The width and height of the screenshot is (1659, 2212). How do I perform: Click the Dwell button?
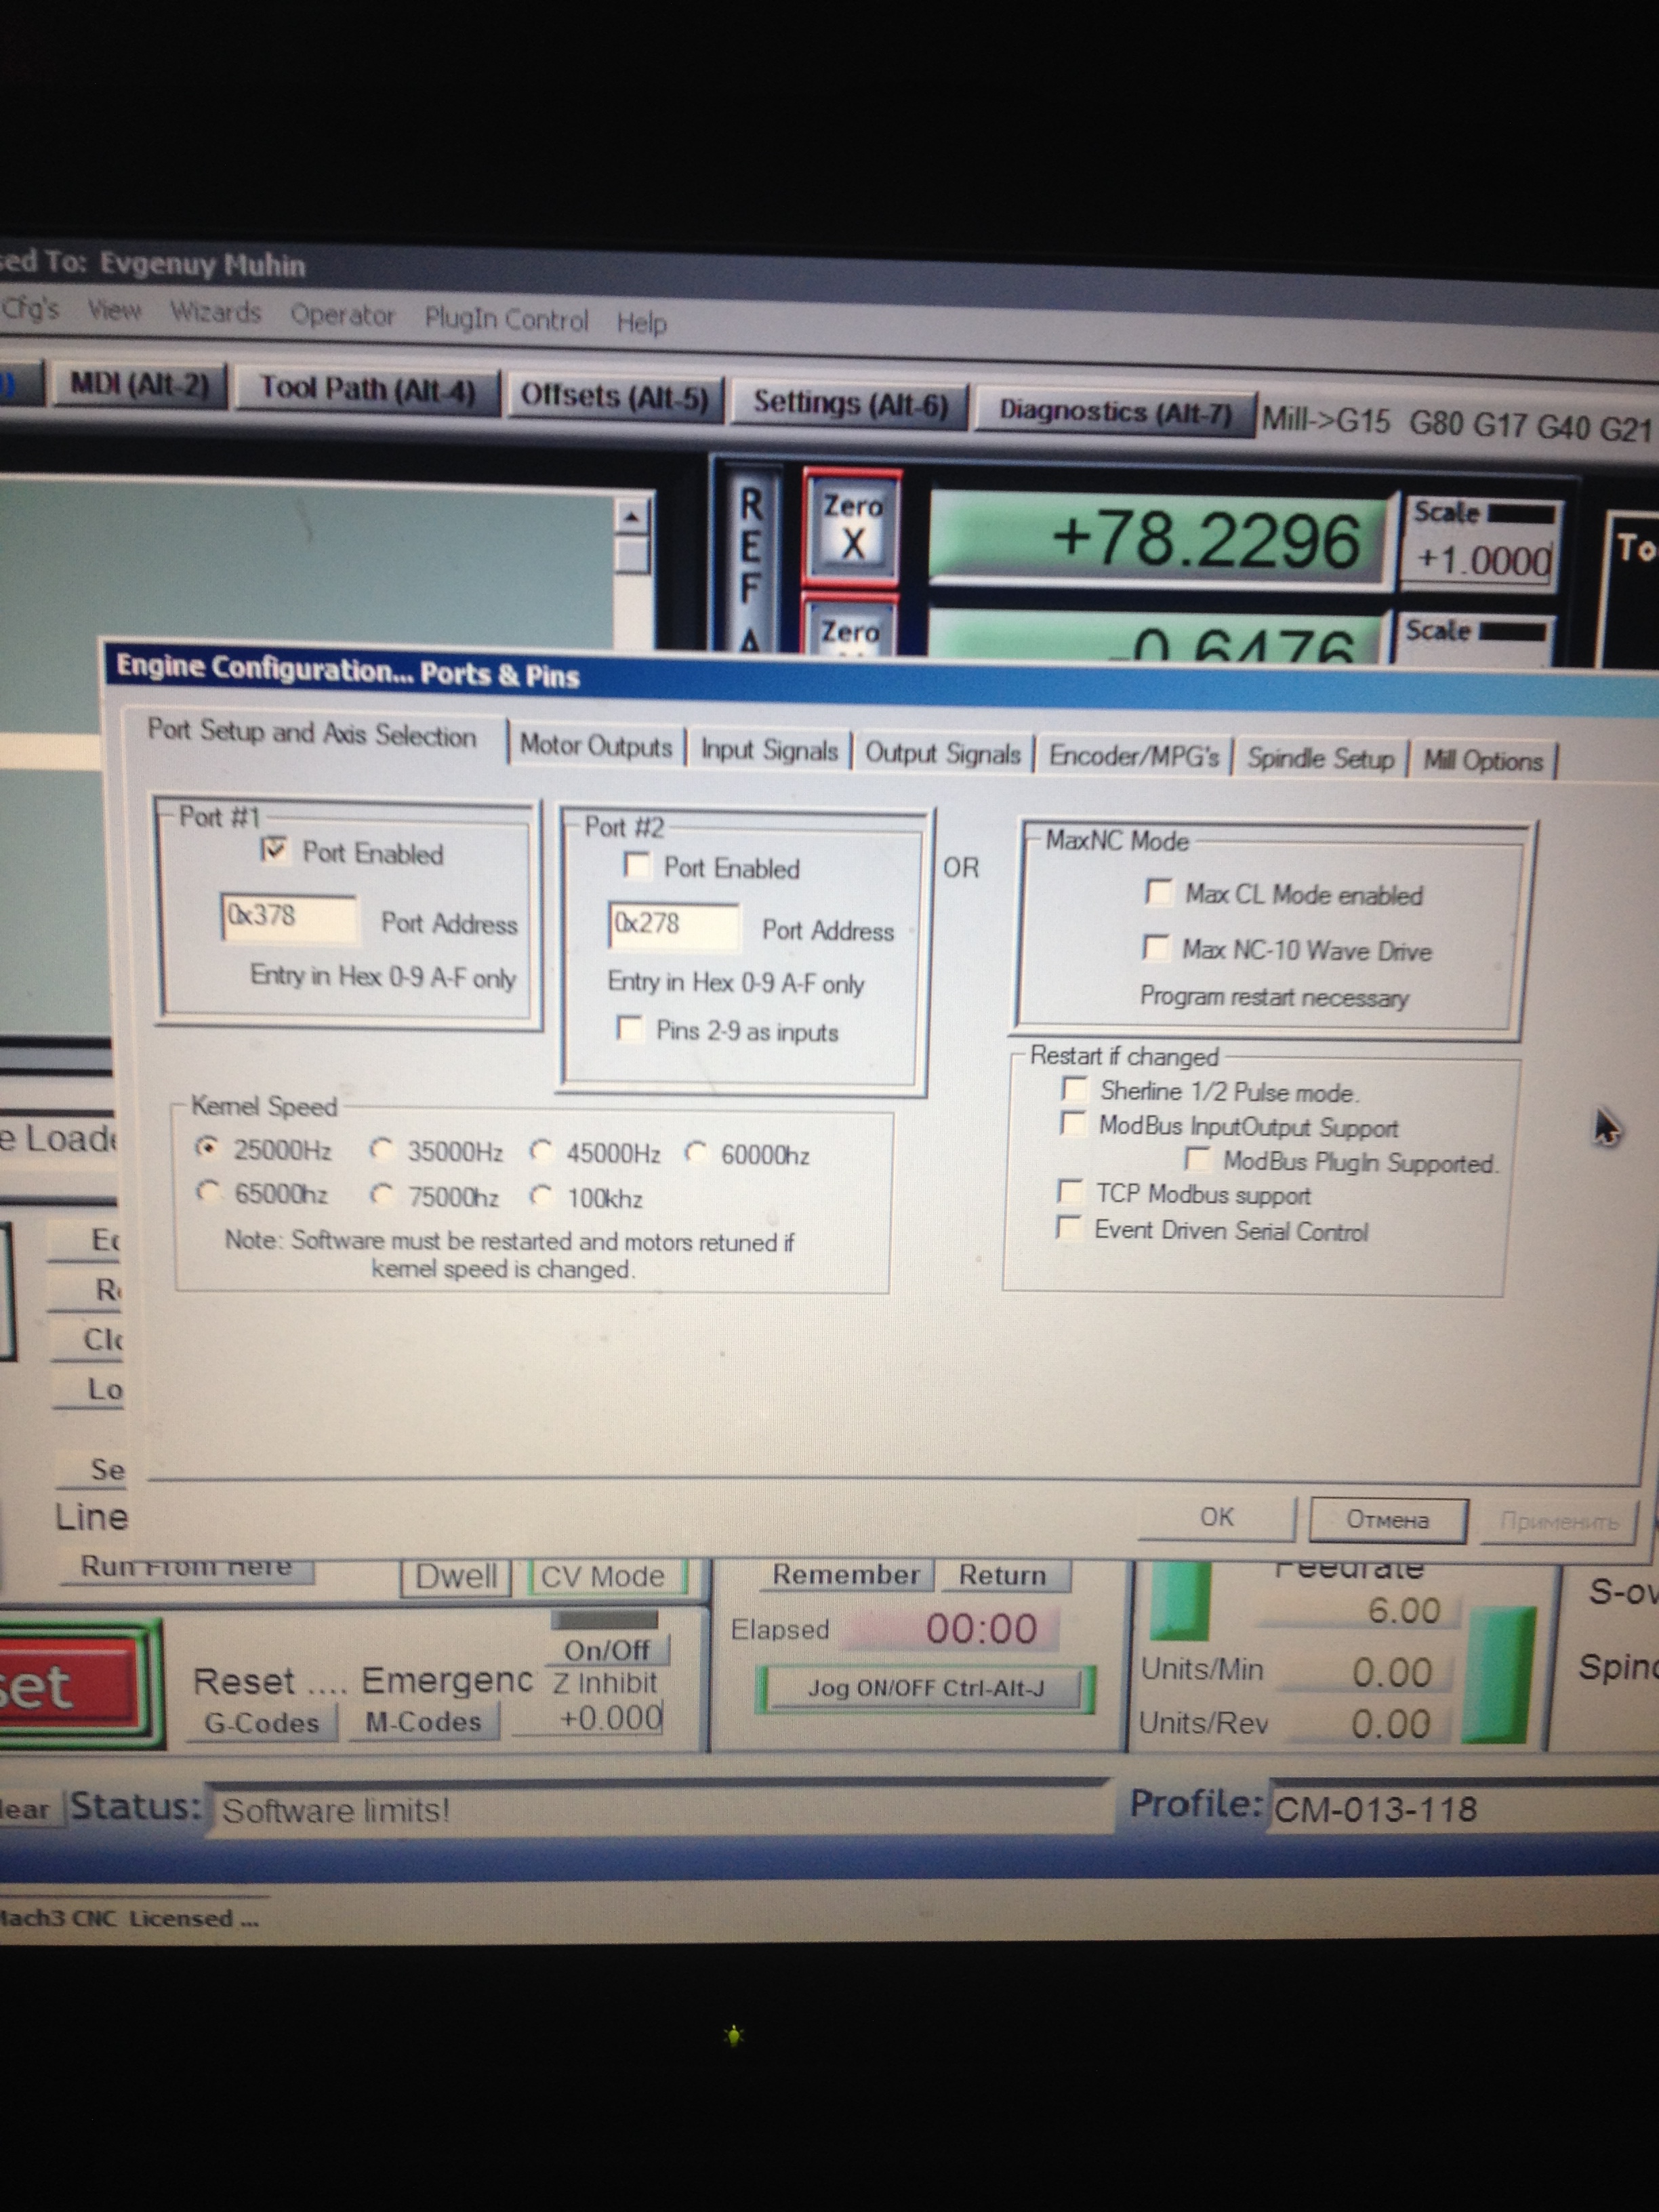click(x=456, y=1577)
